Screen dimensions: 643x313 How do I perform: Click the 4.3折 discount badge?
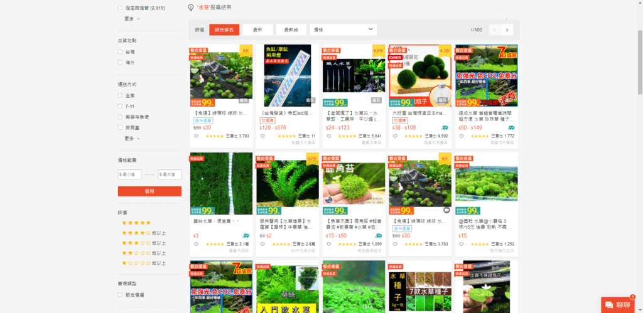445,50
